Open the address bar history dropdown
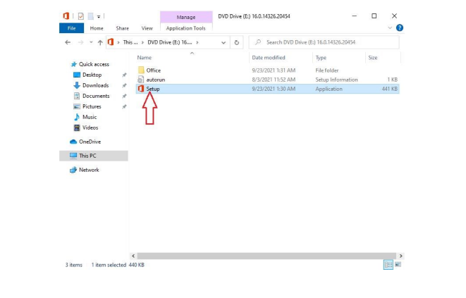The width and height of the screenshot is (466, 298). coord(223,42)
